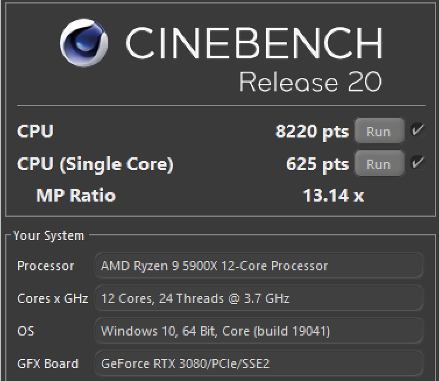Click the 625 pts single core score

[x=317, y=164]
